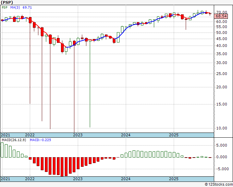
Task: Click 2021 on the price chart timeline
Action: tap(5, 135)
